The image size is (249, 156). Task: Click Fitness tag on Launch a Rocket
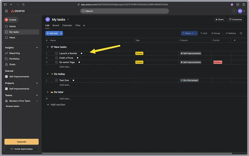tap(139, 53)
